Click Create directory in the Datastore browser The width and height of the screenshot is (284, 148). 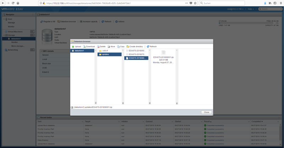pyautogui.click(x=135, y=46)
